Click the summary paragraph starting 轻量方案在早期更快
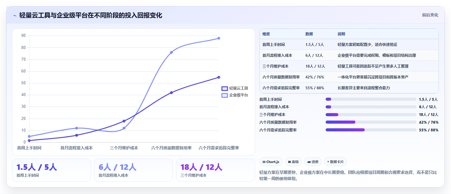Image resolution: width=451 pixels, height=194 pixels. pos(348,175)
